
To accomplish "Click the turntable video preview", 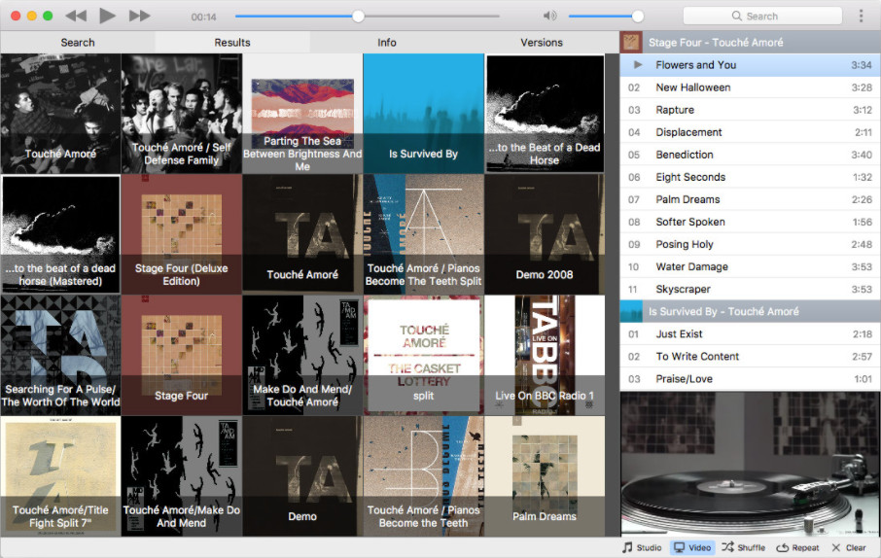I will coord(750,464).
